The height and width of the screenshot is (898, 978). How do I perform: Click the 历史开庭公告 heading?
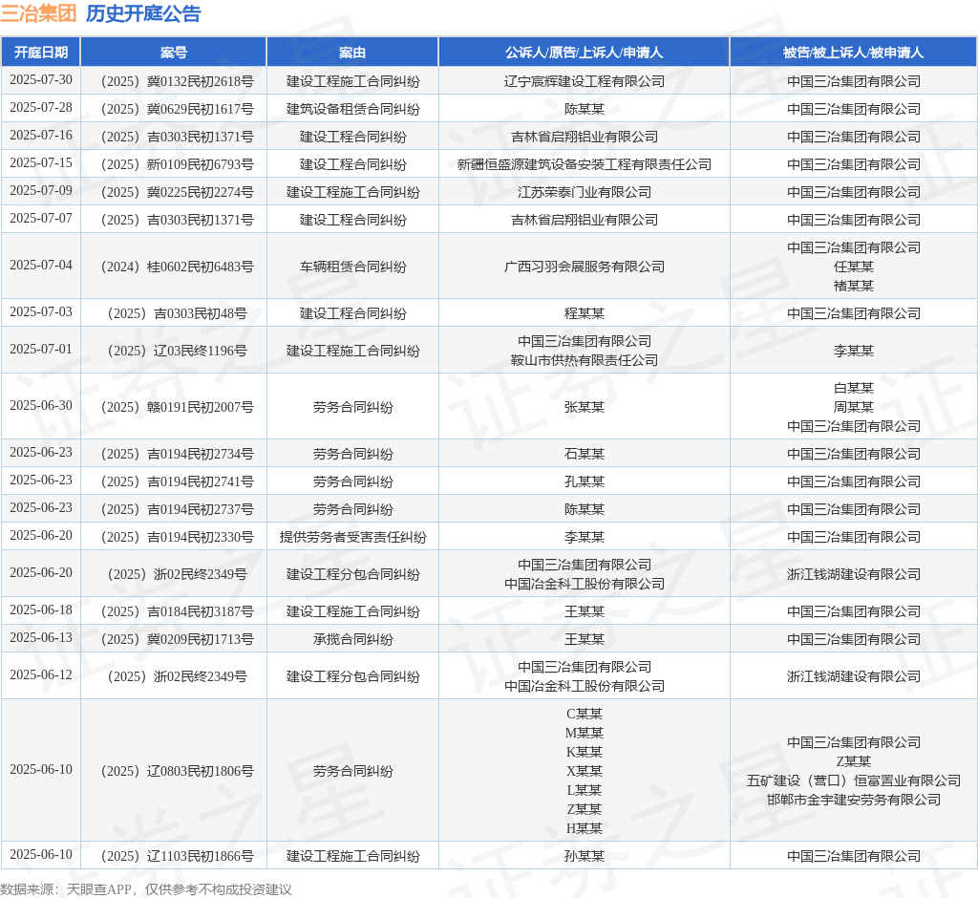(143, 13)
